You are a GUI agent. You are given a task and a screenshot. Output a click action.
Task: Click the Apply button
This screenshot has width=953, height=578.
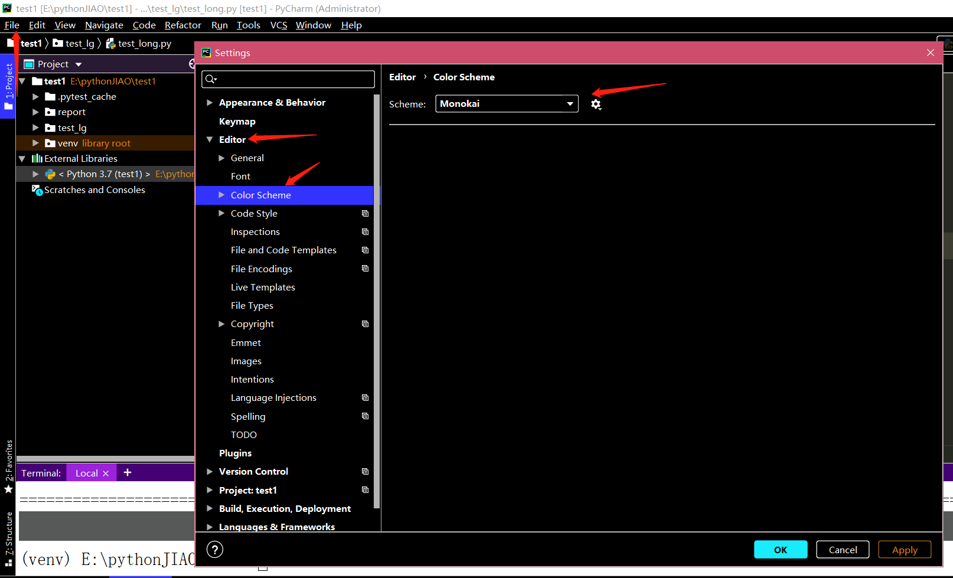coord(905,550)
